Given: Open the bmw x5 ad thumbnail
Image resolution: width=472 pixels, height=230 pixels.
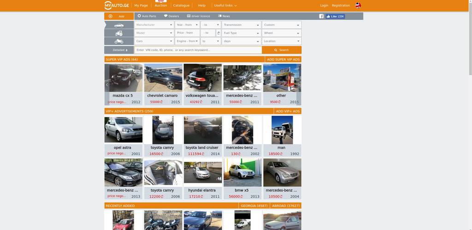Looking at the screenshot, I should 242,172.
